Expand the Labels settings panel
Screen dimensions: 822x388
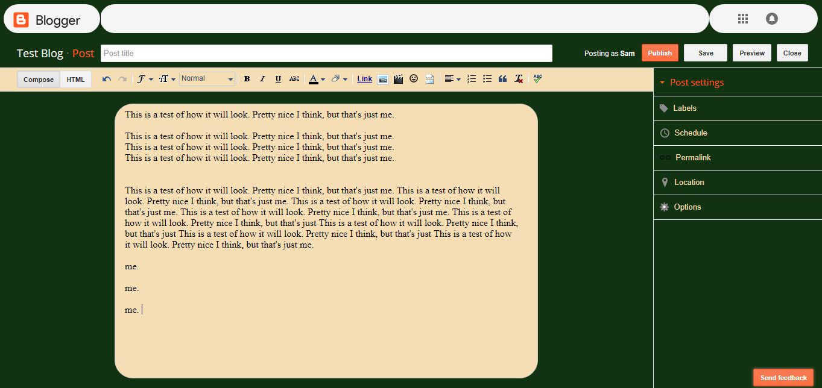click(684, 108)
